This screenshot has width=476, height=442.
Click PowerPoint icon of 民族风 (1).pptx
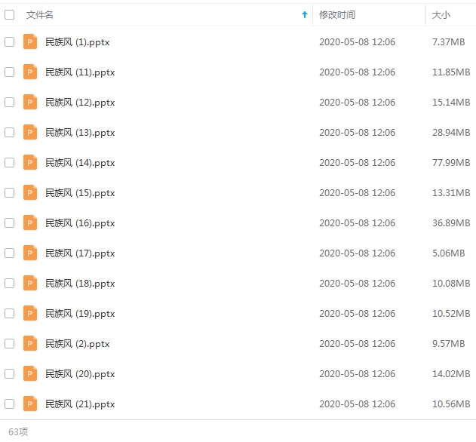click(x=30, y=41)
